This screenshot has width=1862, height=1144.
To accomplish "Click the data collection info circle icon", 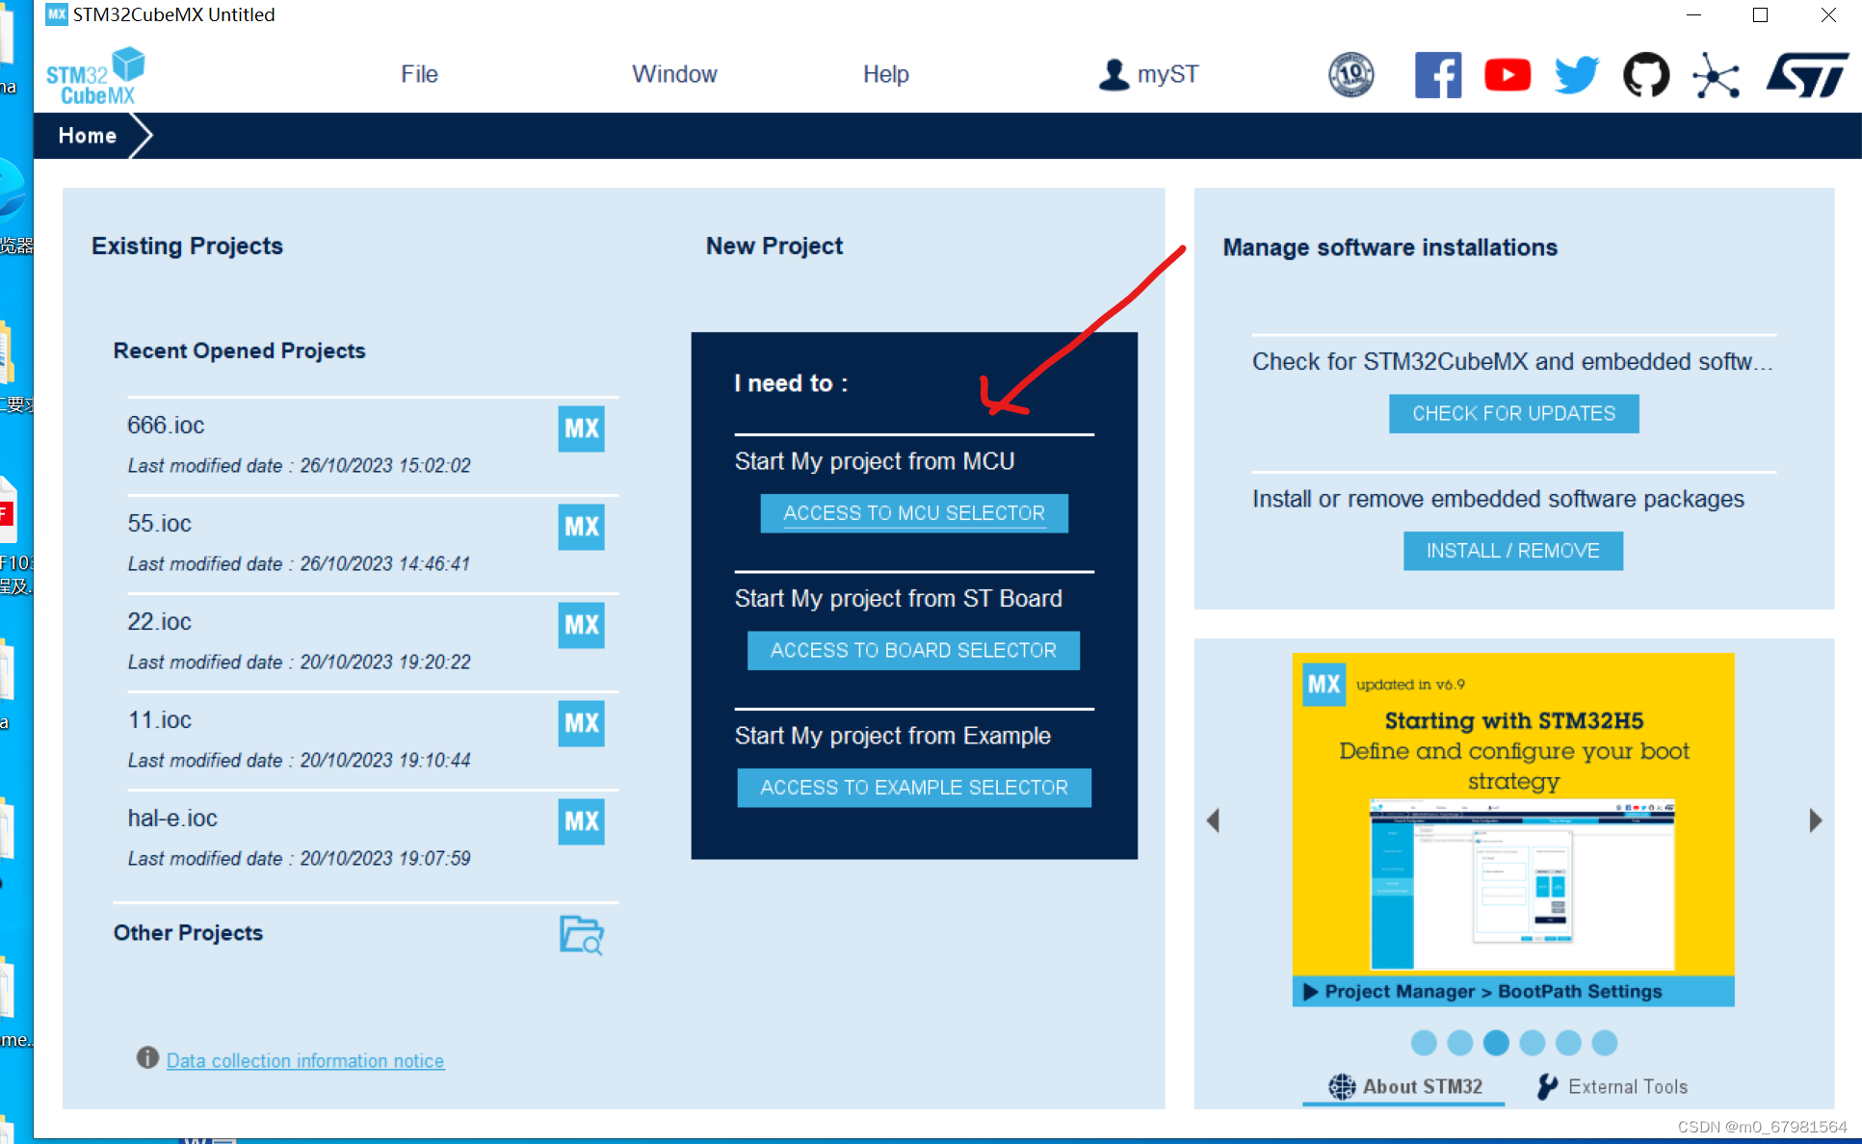I will tap(147, 1058).
